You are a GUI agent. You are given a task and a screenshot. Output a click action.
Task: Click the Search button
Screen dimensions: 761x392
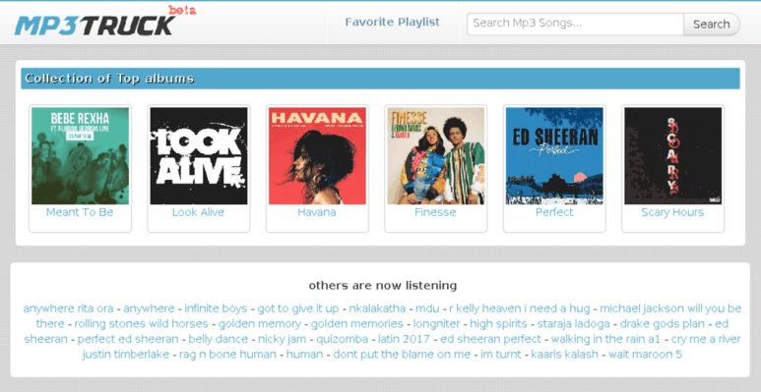point(711,25)
